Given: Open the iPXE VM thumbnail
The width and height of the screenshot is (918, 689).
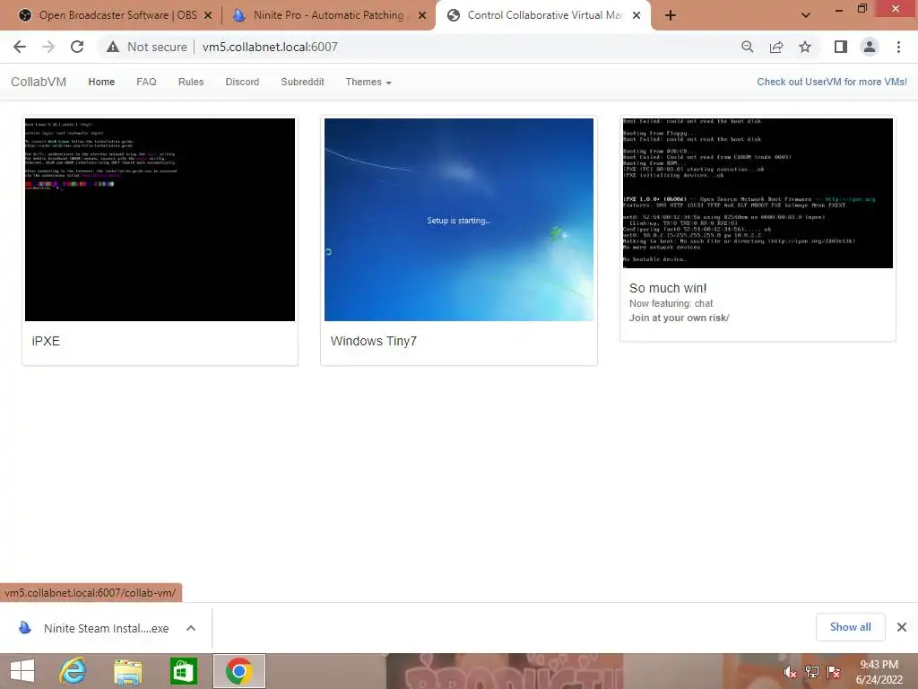Looking at the screenshot, I should [x=160, y=220].
